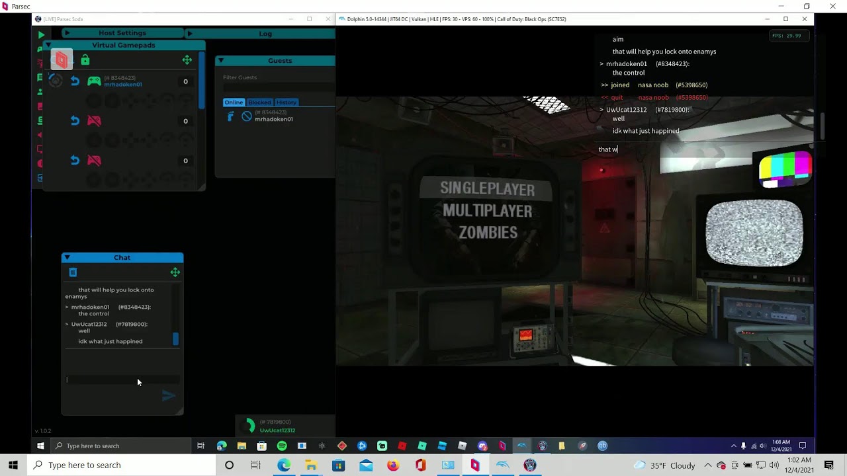Click the Virtual Gamepads panel scrollbar
The image size is (847, 476).
[201, 79]
